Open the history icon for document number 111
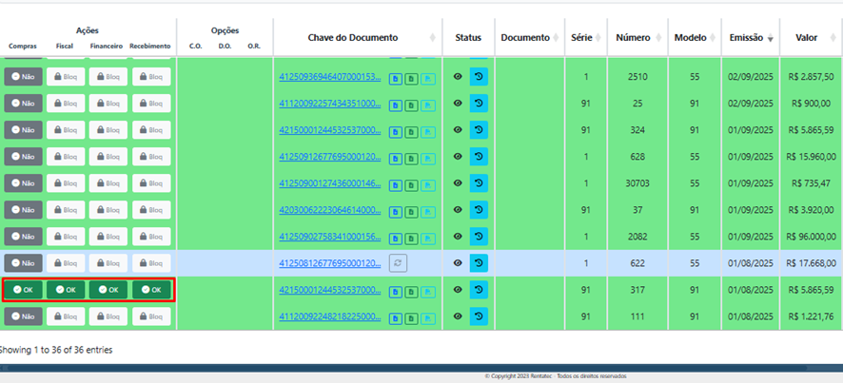 click(x=479, y=316)
